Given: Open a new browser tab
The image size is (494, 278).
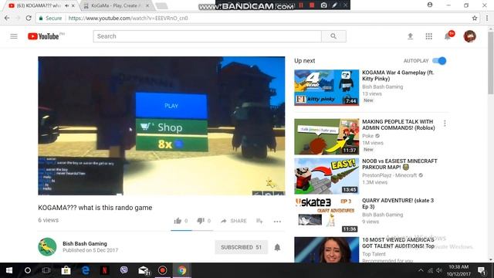Looking at the screenshot, I should point(161,5).
